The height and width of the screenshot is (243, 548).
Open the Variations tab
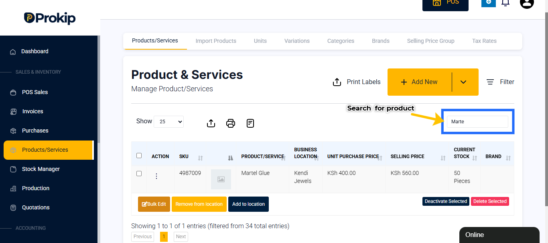(297, 41)
